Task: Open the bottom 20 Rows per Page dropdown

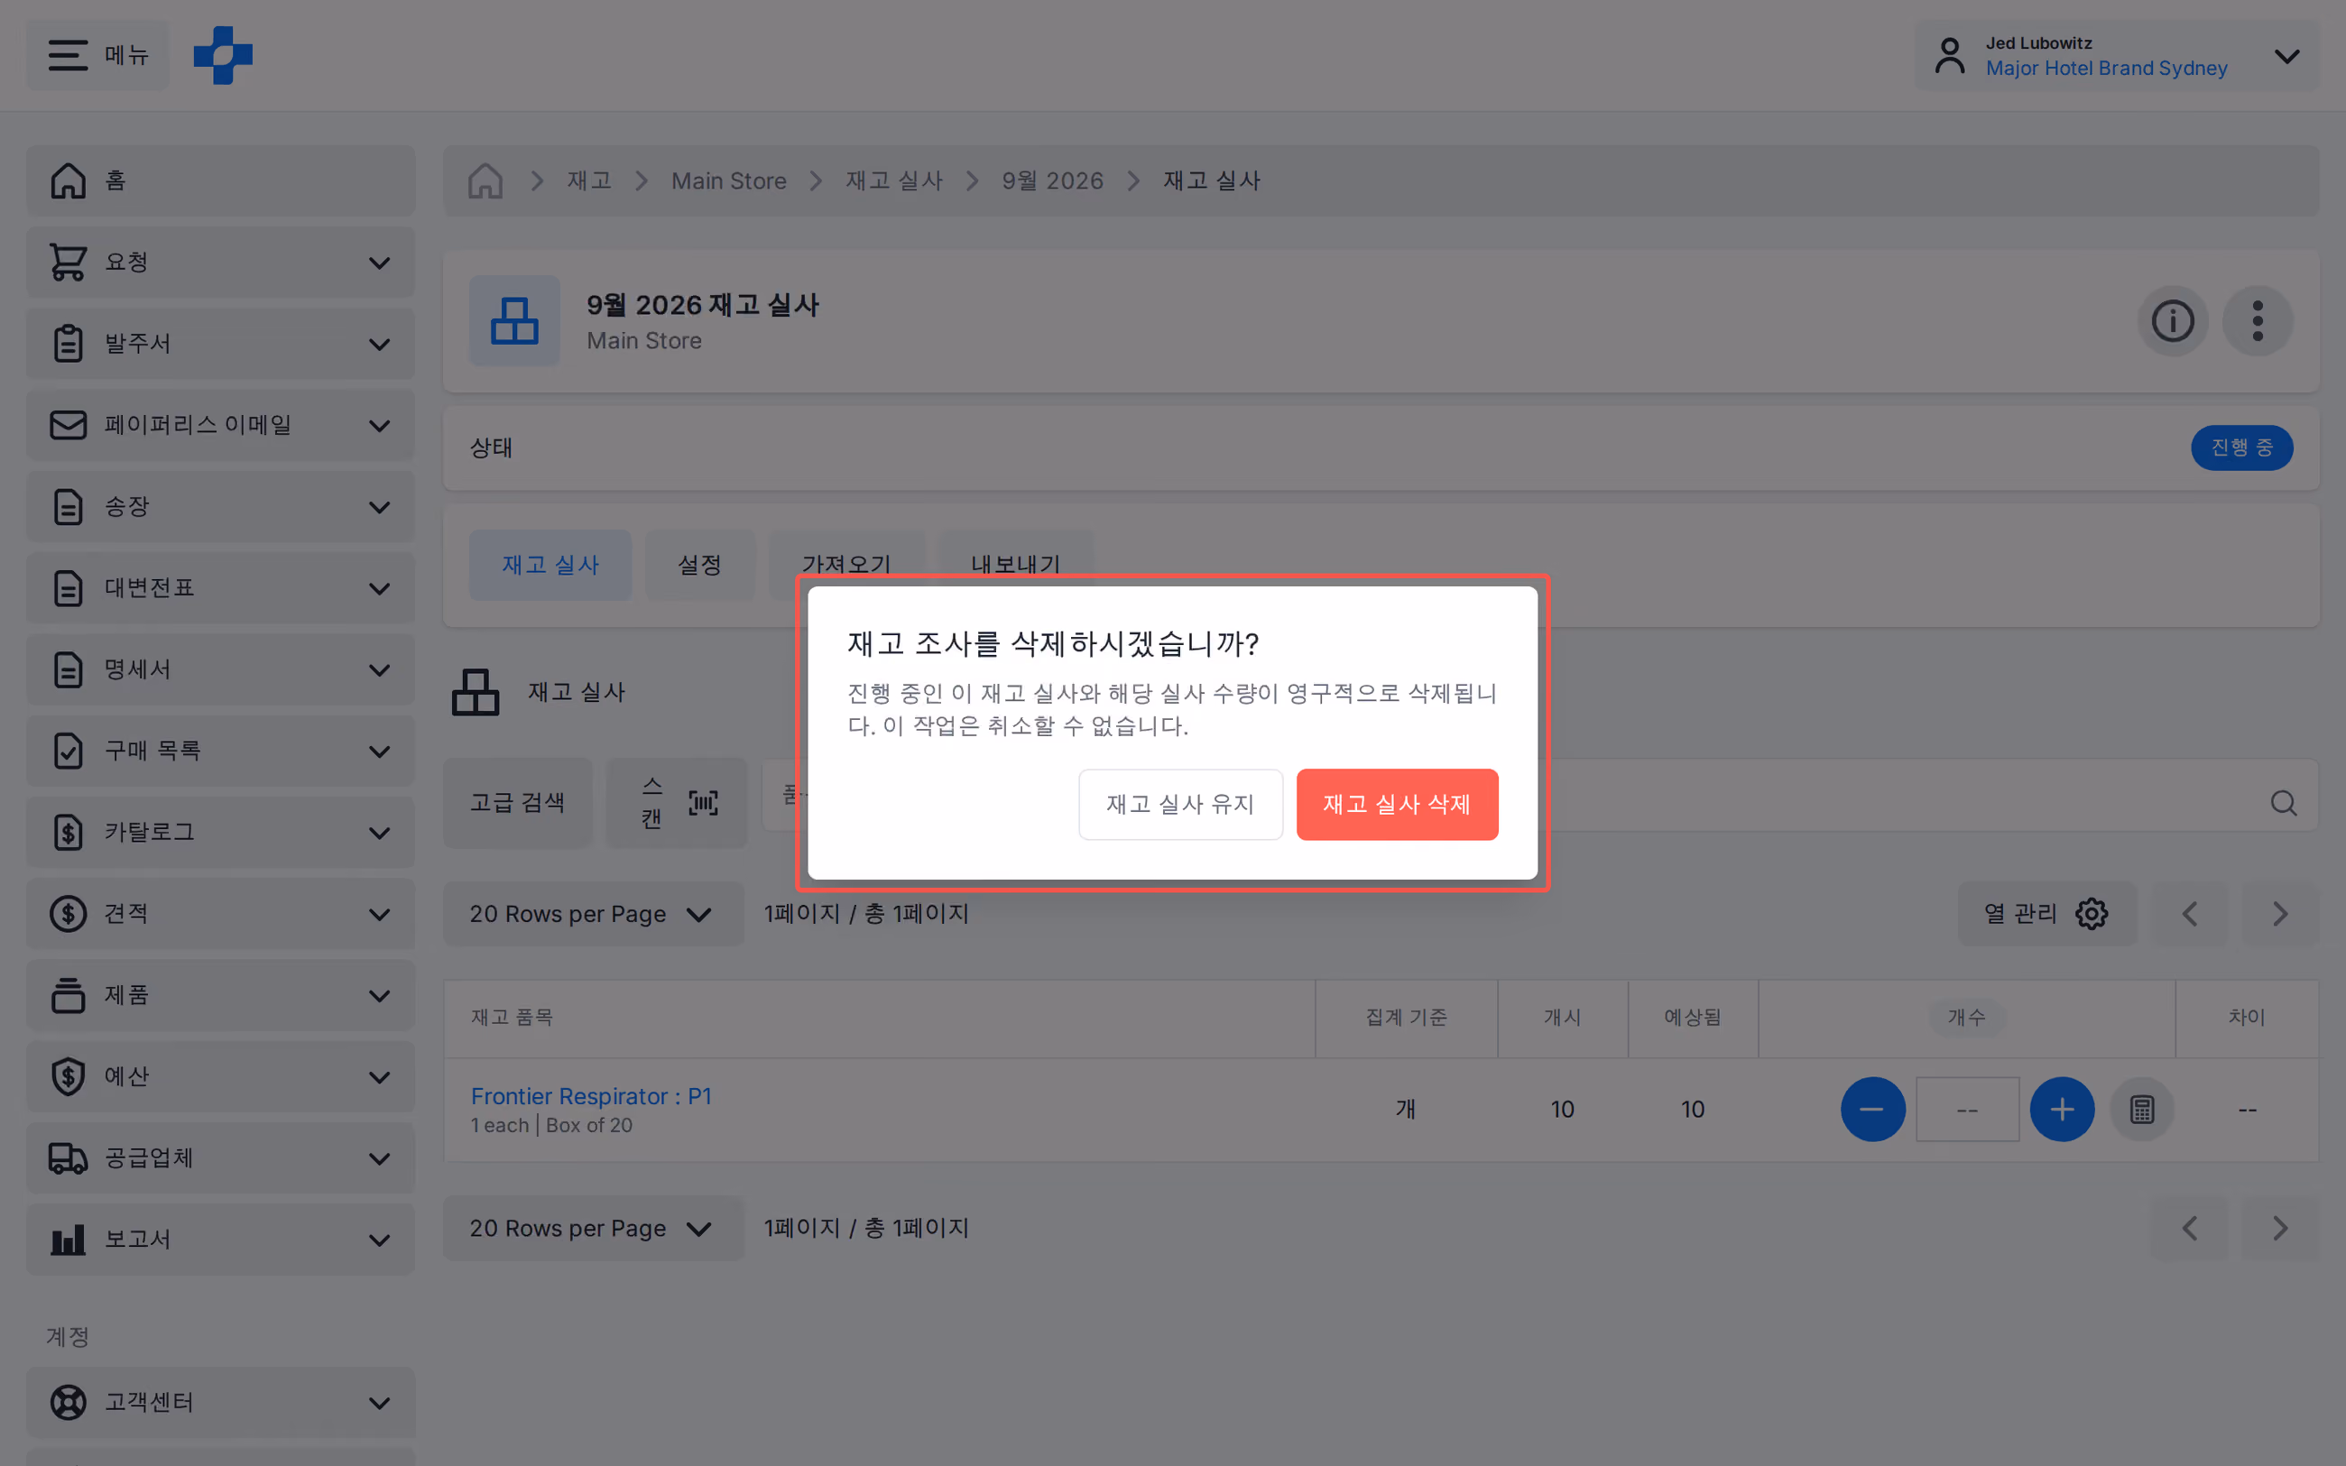Action: click(x=594, y=1229)
